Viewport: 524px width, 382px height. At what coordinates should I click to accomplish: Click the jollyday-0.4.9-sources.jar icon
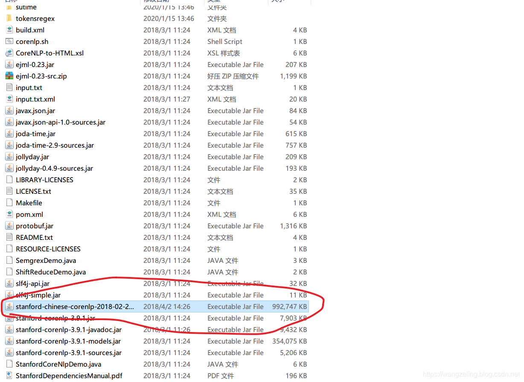(x=9, y=168)
